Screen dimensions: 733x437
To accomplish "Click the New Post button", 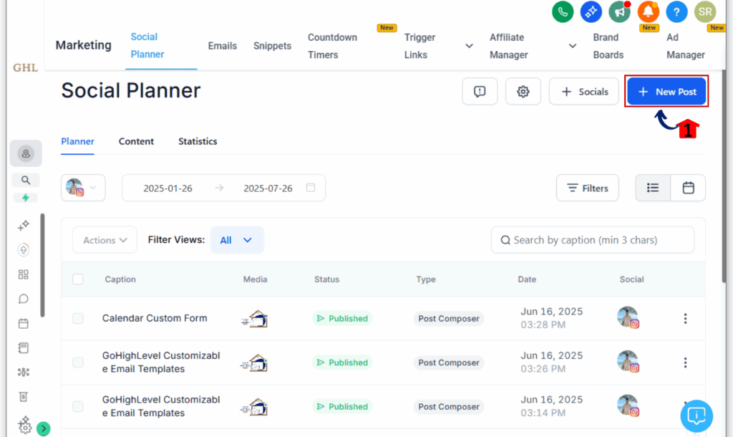I will point(666,91).
